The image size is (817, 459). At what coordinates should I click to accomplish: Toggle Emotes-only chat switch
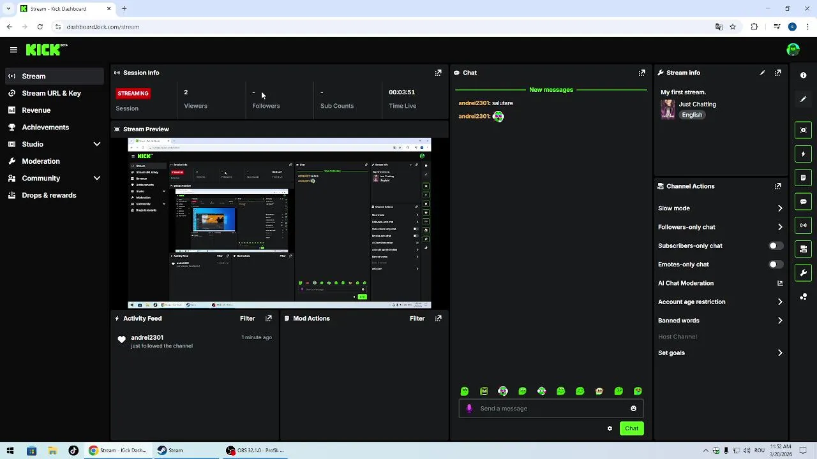click(x=776, y=265)
